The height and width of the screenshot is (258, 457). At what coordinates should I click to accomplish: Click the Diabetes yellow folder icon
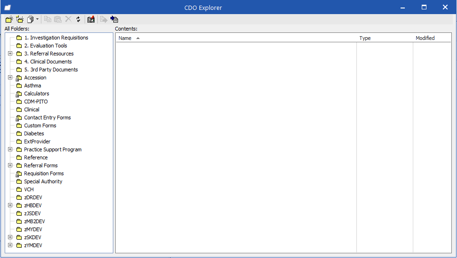pos(19,133)
